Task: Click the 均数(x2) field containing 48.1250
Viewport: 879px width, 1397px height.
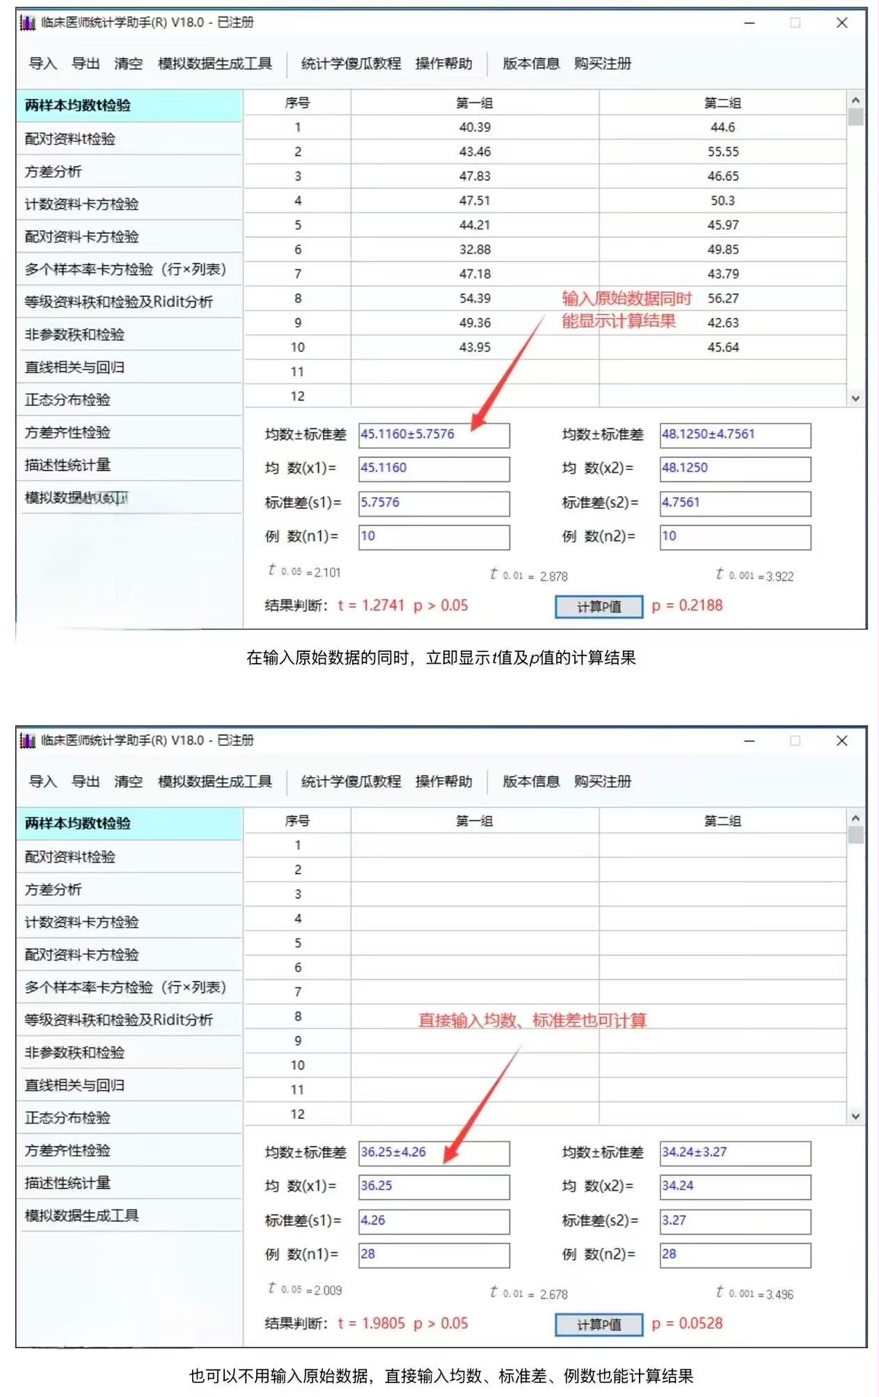Action: pos(735,469)
